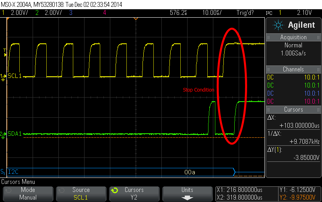Click the Cursors panel right grip icon
The width and height of the screenshot is (322, 202).
tap(318, 110)
